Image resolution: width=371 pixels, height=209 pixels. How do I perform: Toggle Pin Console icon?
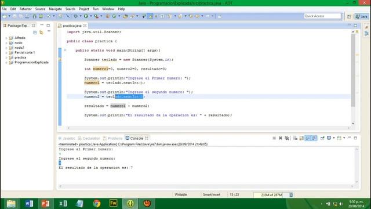[322, 138]
